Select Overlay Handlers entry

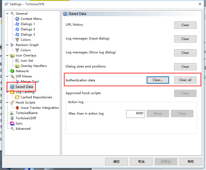[x=34, y=66]
